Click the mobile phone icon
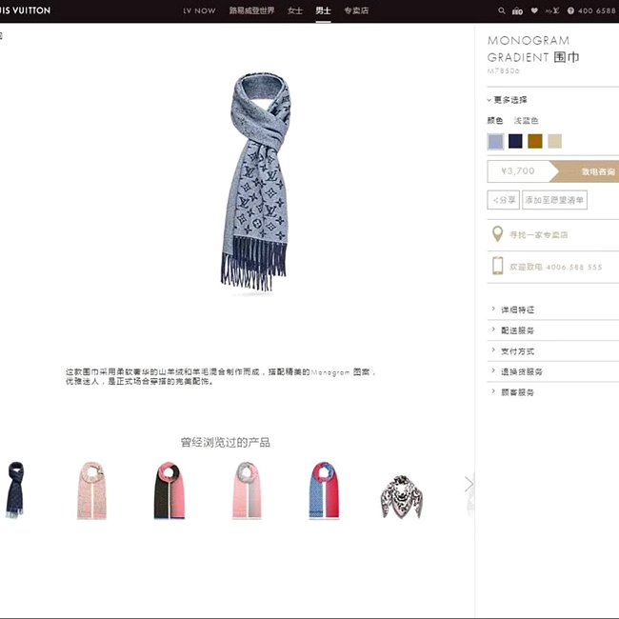 point(497,266)
